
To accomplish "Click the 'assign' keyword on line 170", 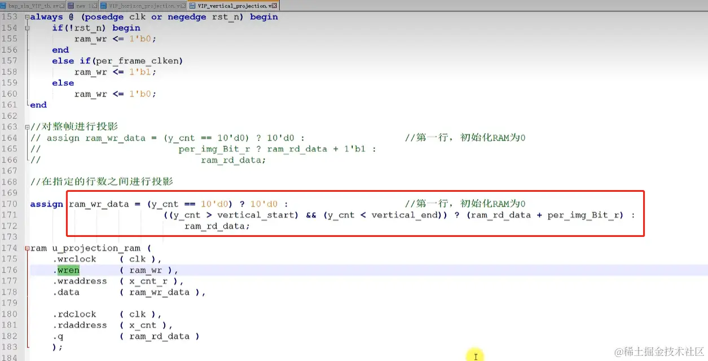I will [x=47, y=204].
